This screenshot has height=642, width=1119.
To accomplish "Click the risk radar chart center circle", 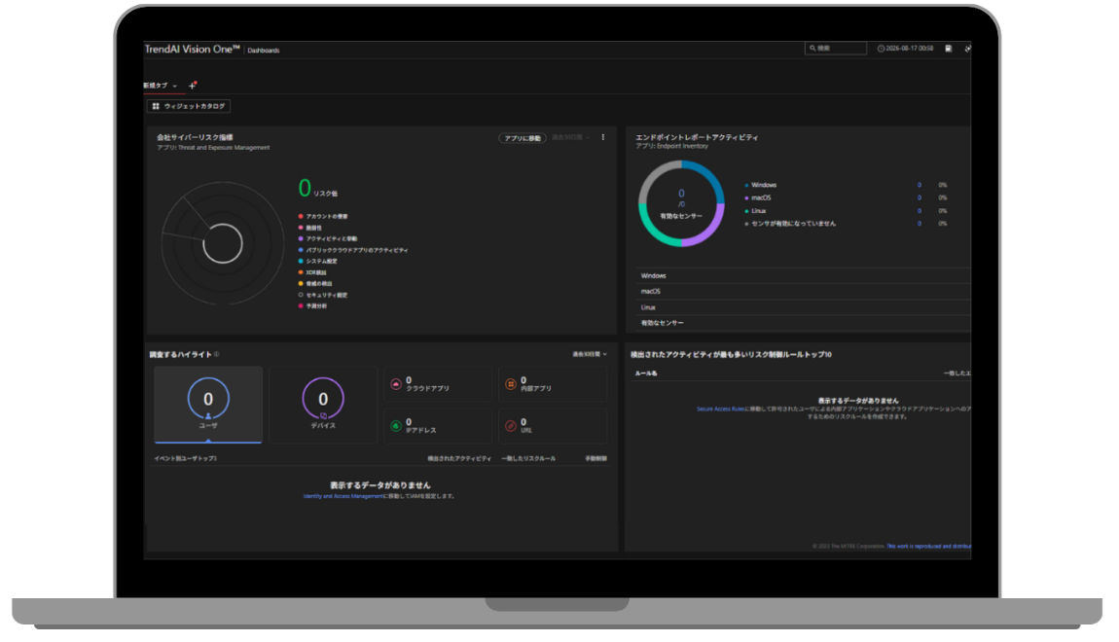I will point(223,244).
